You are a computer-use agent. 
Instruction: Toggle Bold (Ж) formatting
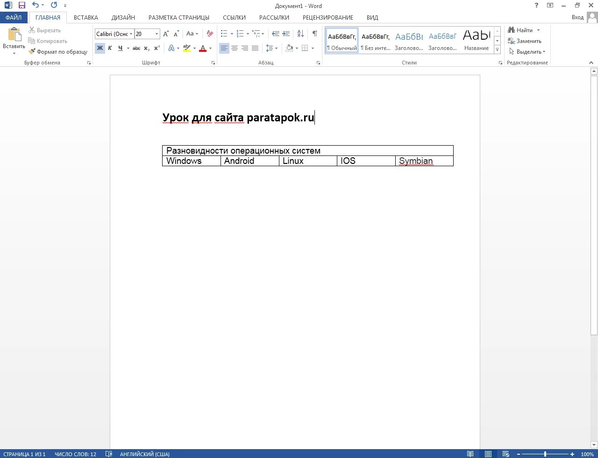100,48
